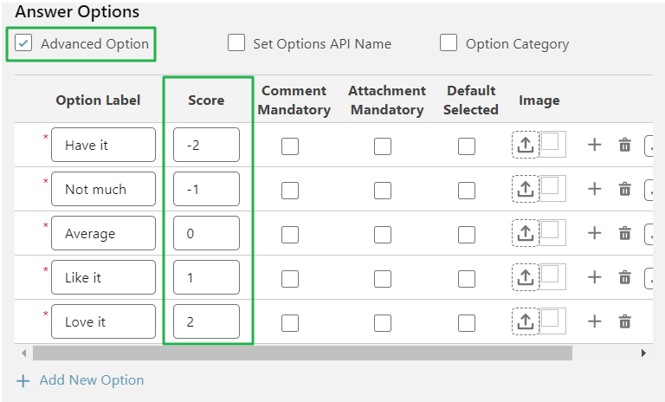Check Attachment Mandatory for Have it
The height and width of the screenshot is (402, 665).
click(383, 146)
